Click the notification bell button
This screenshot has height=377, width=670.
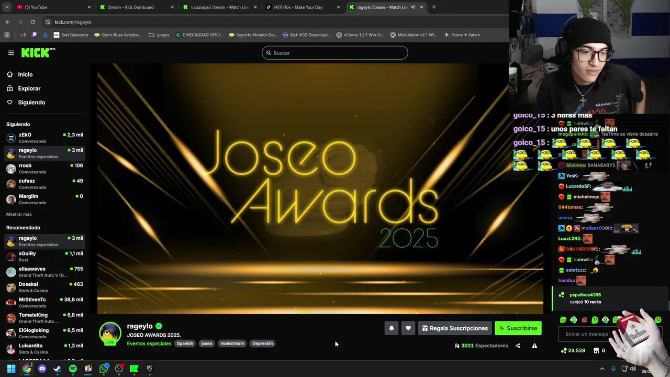click(x=391, y=328)
